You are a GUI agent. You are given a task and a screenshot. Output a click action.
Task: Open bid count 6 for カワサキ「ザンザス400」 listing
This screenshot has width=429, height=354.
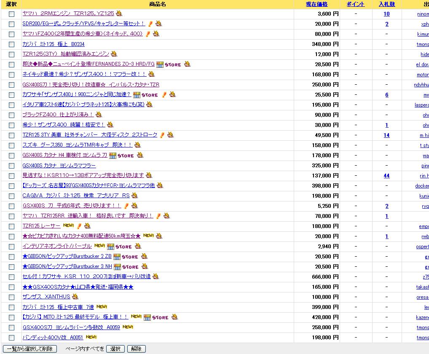coord(387,95)
